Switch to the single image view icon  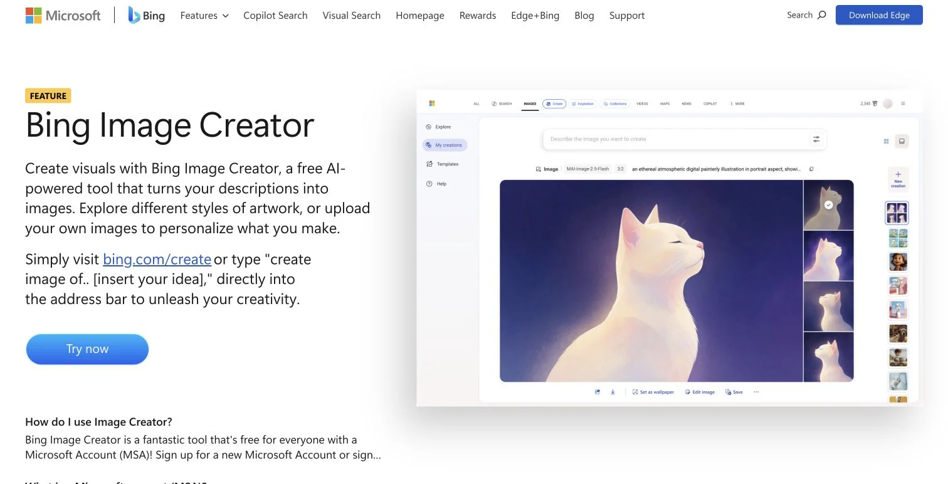[x=902, y=141]
